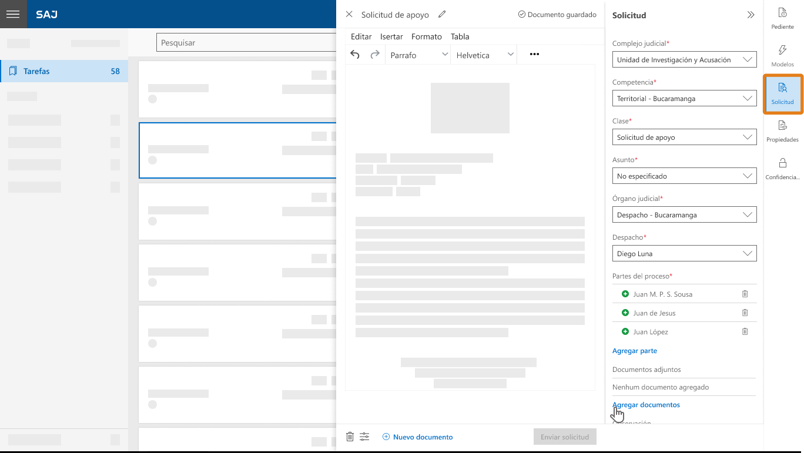
Task: Open the Tabla menu
Action: point(460,36)
